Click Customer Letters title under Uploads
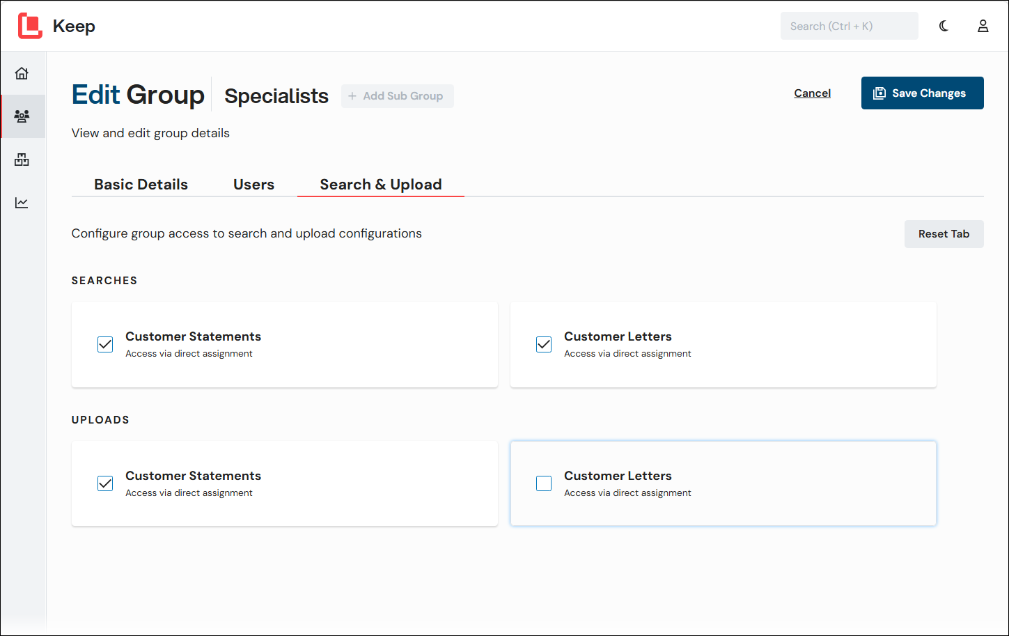1009x636 pixels. point(618,476)
